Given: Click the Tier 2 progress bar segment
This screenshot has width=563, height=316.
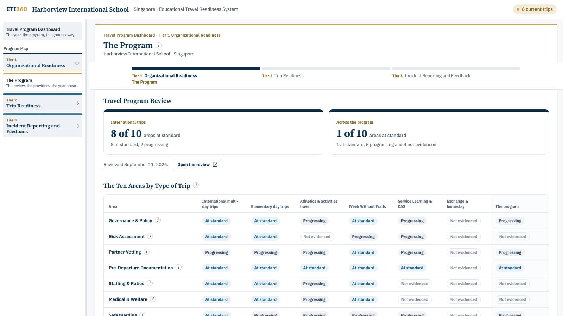Looking at the screenshot, I should coord(326,69).
